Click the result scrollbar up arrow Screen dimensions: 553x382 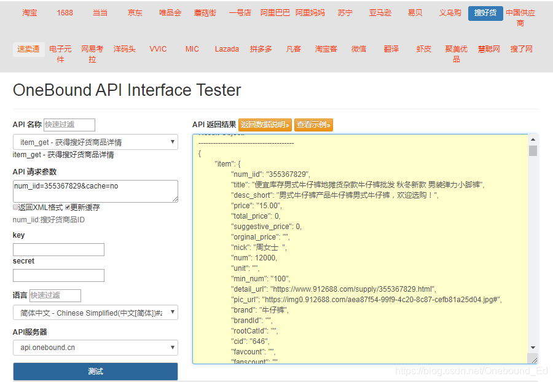pyautogui.click(x=533, y=139)
